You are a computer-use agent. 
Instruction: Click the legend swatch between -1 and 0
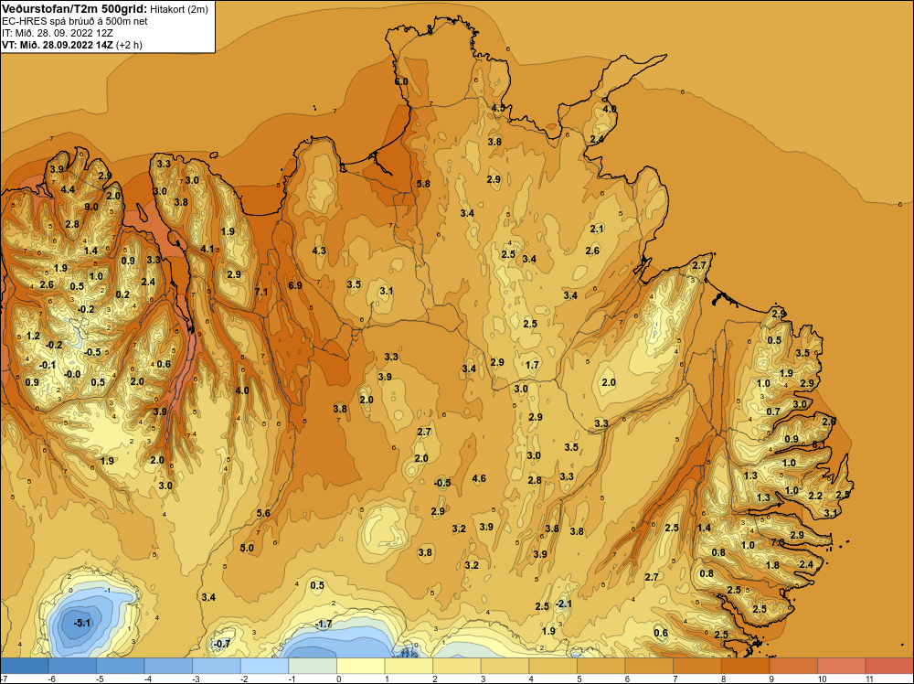[x=313, y=666]
